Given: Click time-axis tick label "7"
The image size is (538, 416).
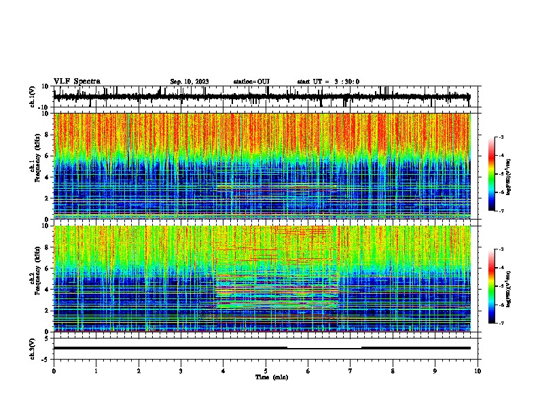Looking at the screenshot, I should [x=351, y=371].
